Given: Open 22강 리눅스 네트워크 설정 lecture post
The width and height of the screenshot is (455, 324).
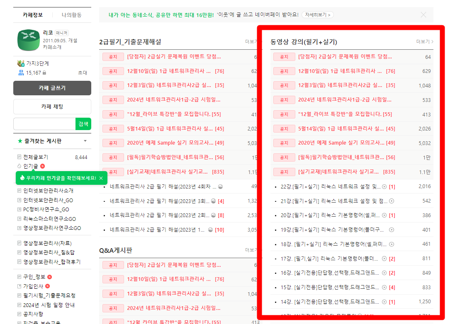Looking at the screenshot, I should (x=331, y=186).
